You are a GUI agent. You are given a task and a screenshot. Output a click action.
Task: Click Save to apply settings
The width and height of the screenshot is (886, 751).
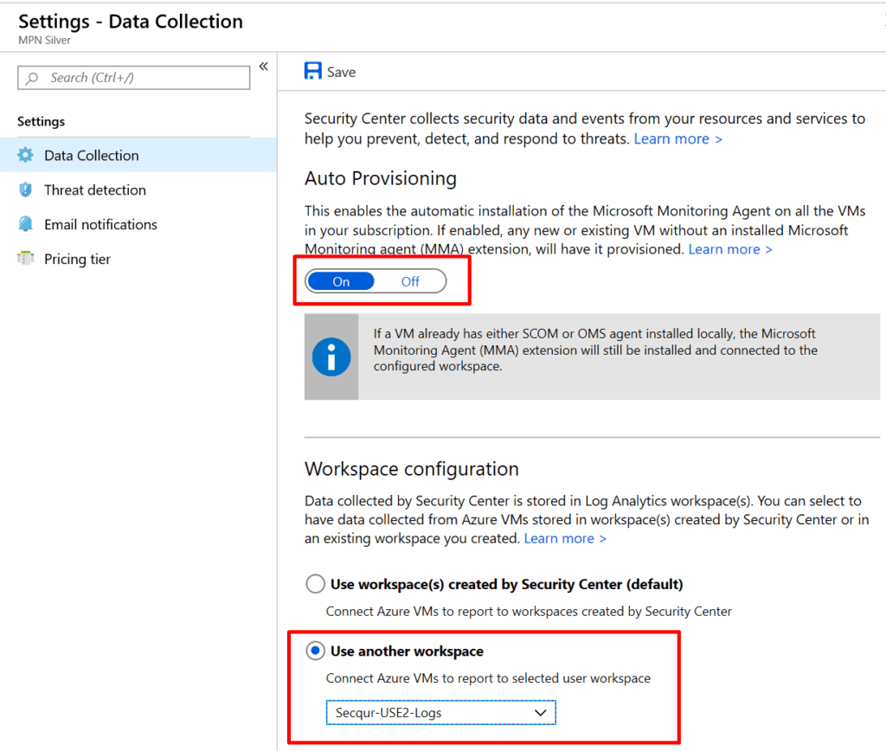tap(329, 71)
